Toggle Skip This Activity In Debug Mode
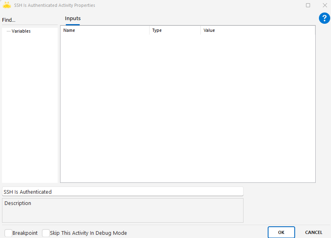The height and width of the screenshot is (238, 331). coord(46,233)
